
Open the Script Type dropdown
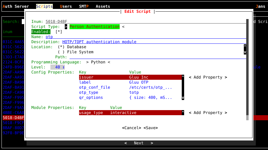(x=94, y=27)
